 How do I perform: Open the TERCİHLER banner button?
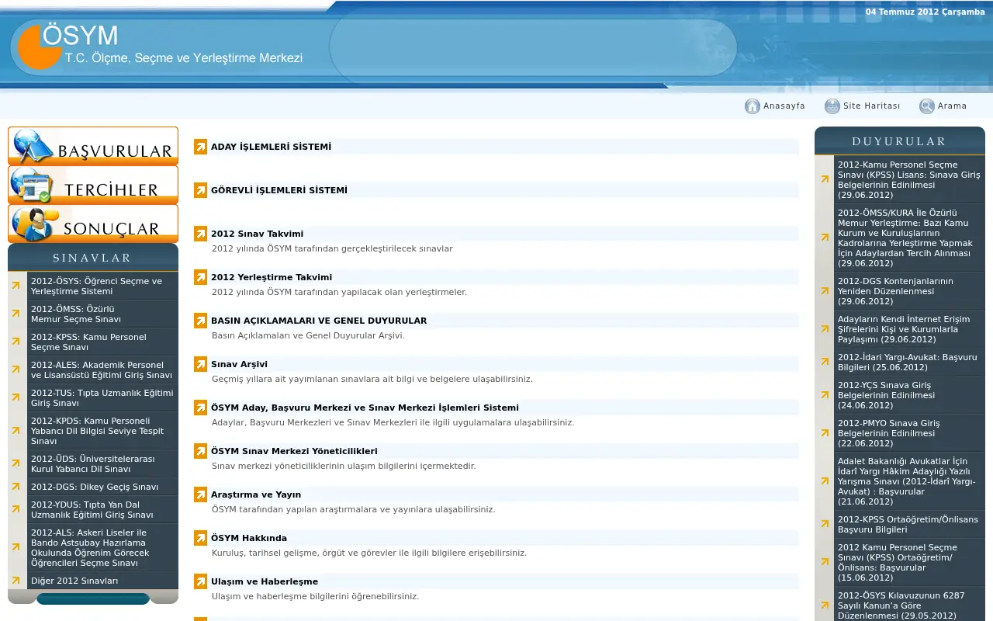(x=93, y=185)
